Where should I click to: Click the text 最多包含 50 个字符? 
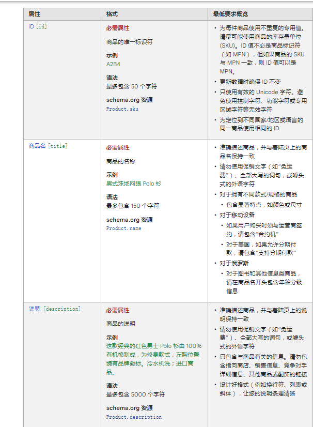pyautogui.click(x=132, y=86)
